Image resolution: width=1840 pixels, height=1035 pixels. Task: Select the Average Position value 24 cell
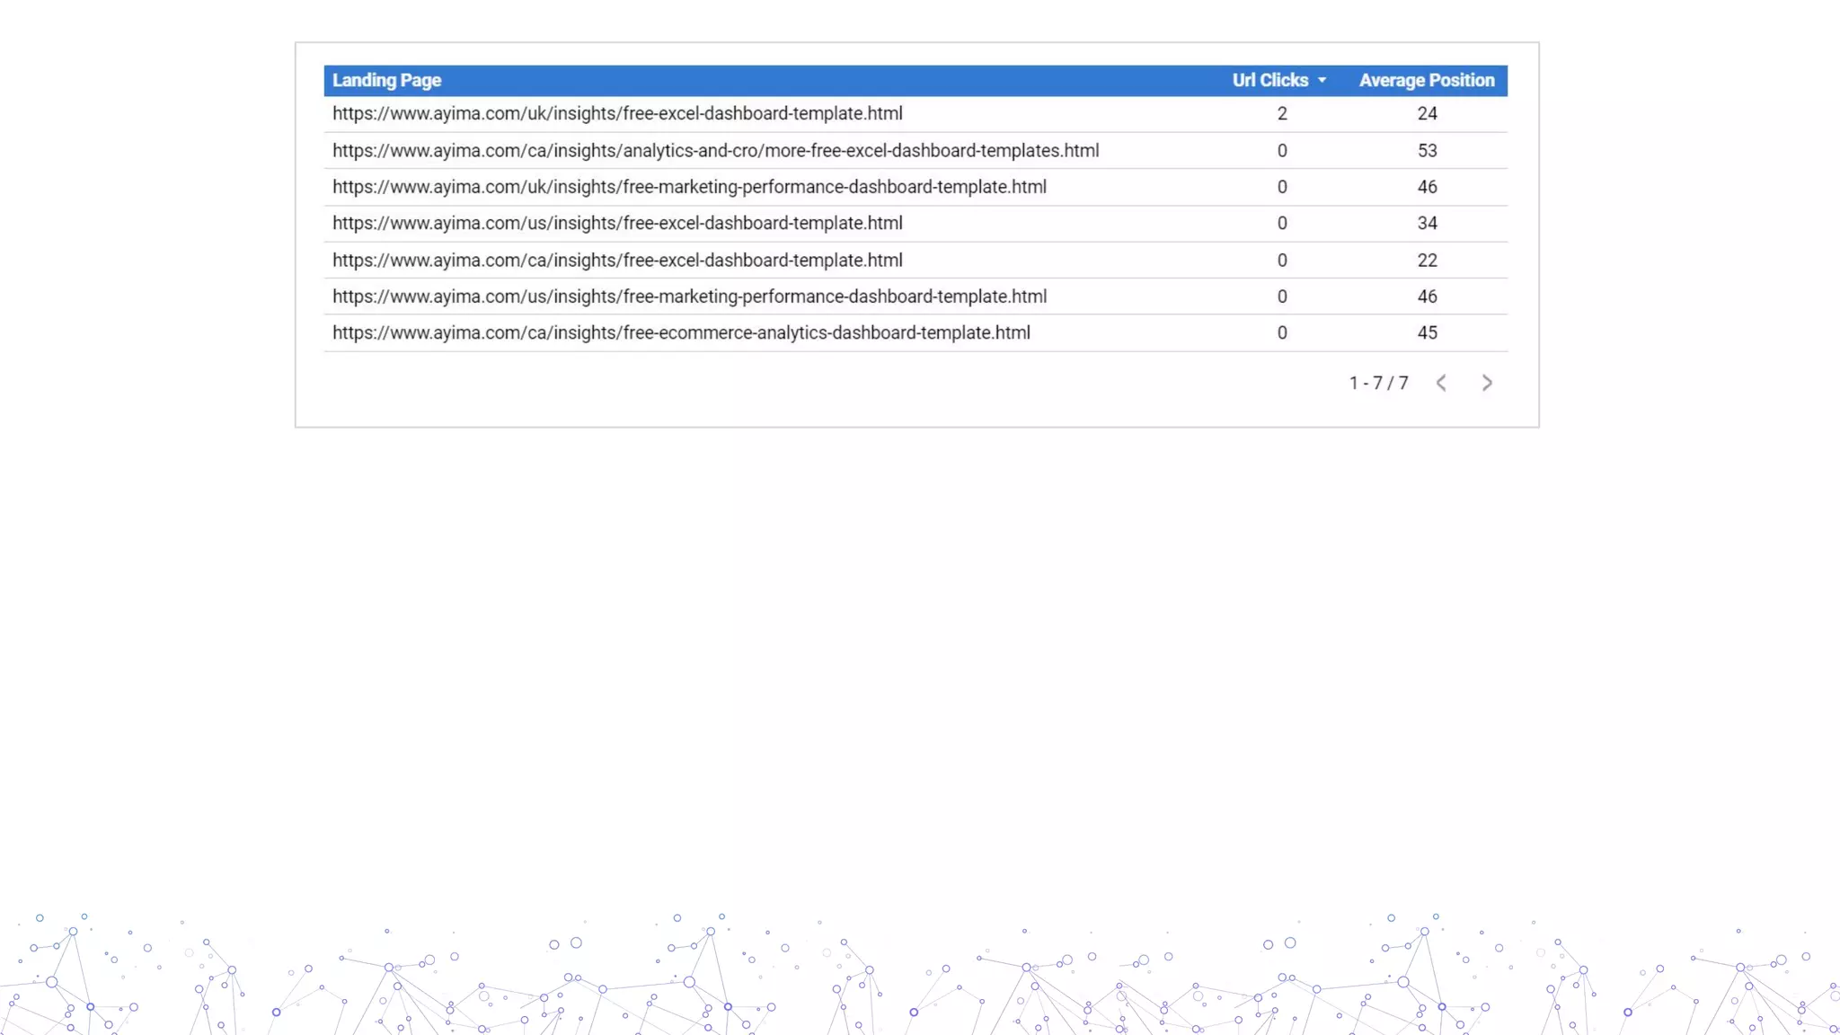point(1427,114)
